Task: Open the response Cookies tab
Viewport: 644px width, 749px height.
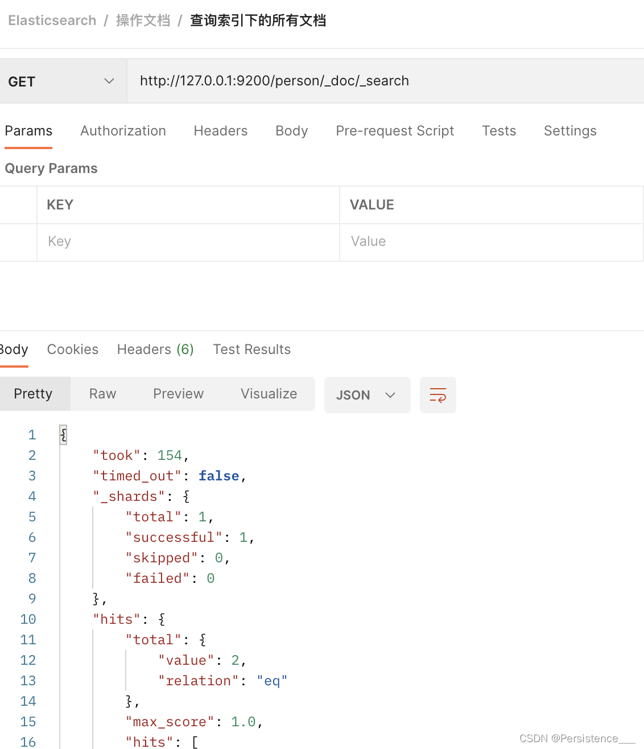Action: click(x=73, y=349)
